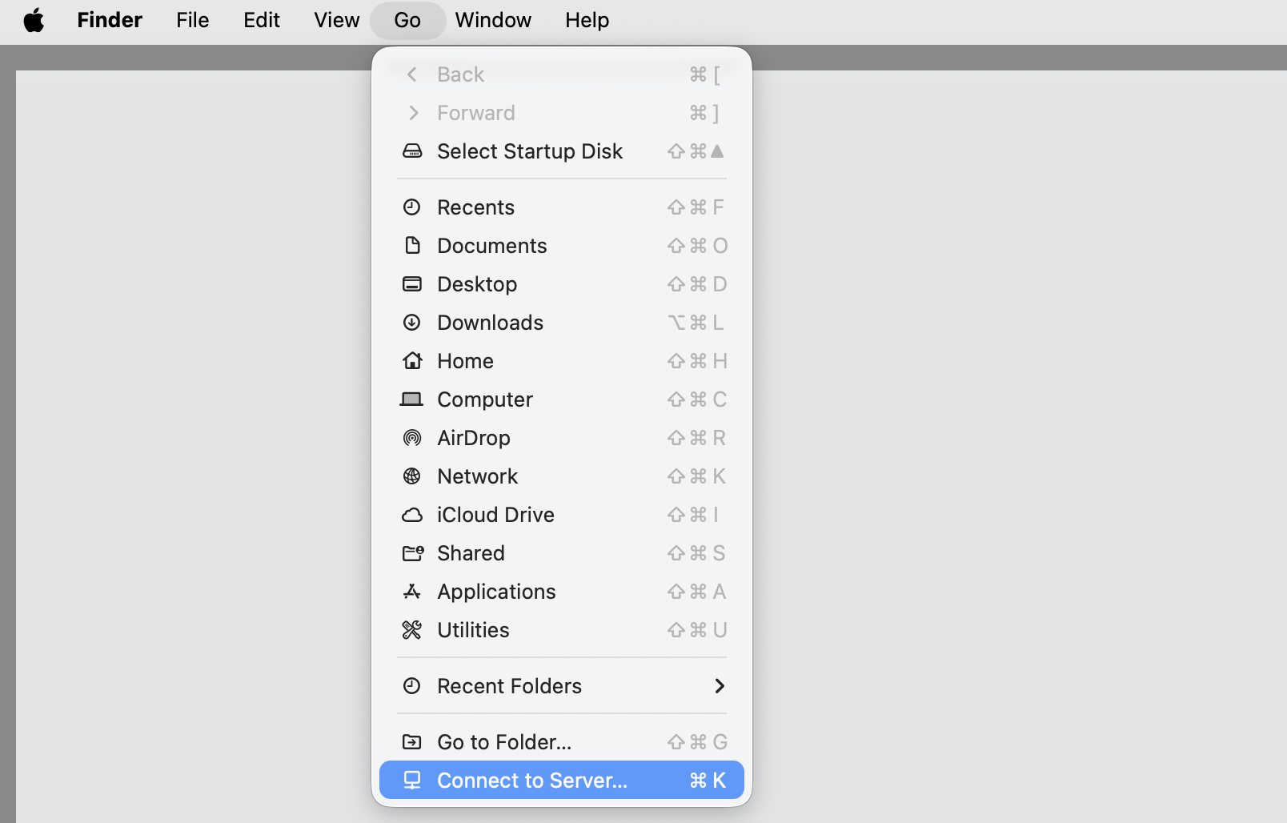
Task: Open Network location
Action: point(562,476)
